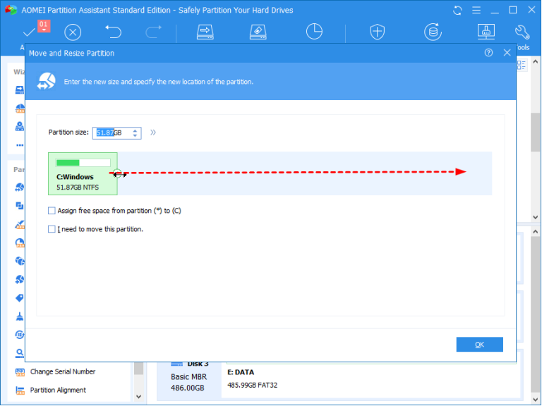542x406 pixels.
Task: Open Partition Alignment in the sidebar
Action: (x=58, y=390)
